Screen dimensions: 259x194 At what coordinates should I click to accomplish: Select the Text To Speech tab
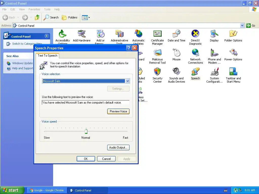47,56
